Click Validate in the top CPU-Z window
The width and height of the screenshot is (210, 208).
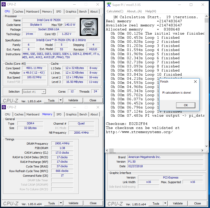tap(73, 100)
